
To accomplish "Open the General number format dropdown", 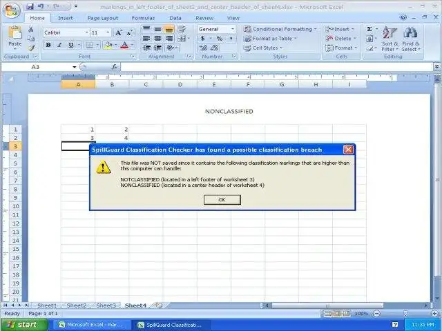I will [233, 29].
